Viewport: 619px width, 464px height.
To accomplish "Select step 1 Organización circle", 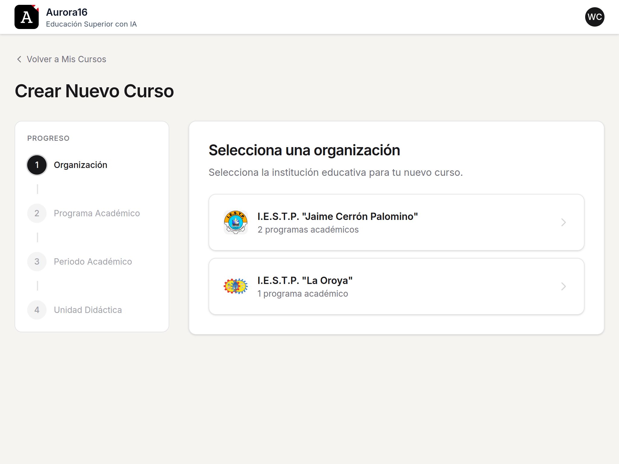I will (x=37, y=165).
